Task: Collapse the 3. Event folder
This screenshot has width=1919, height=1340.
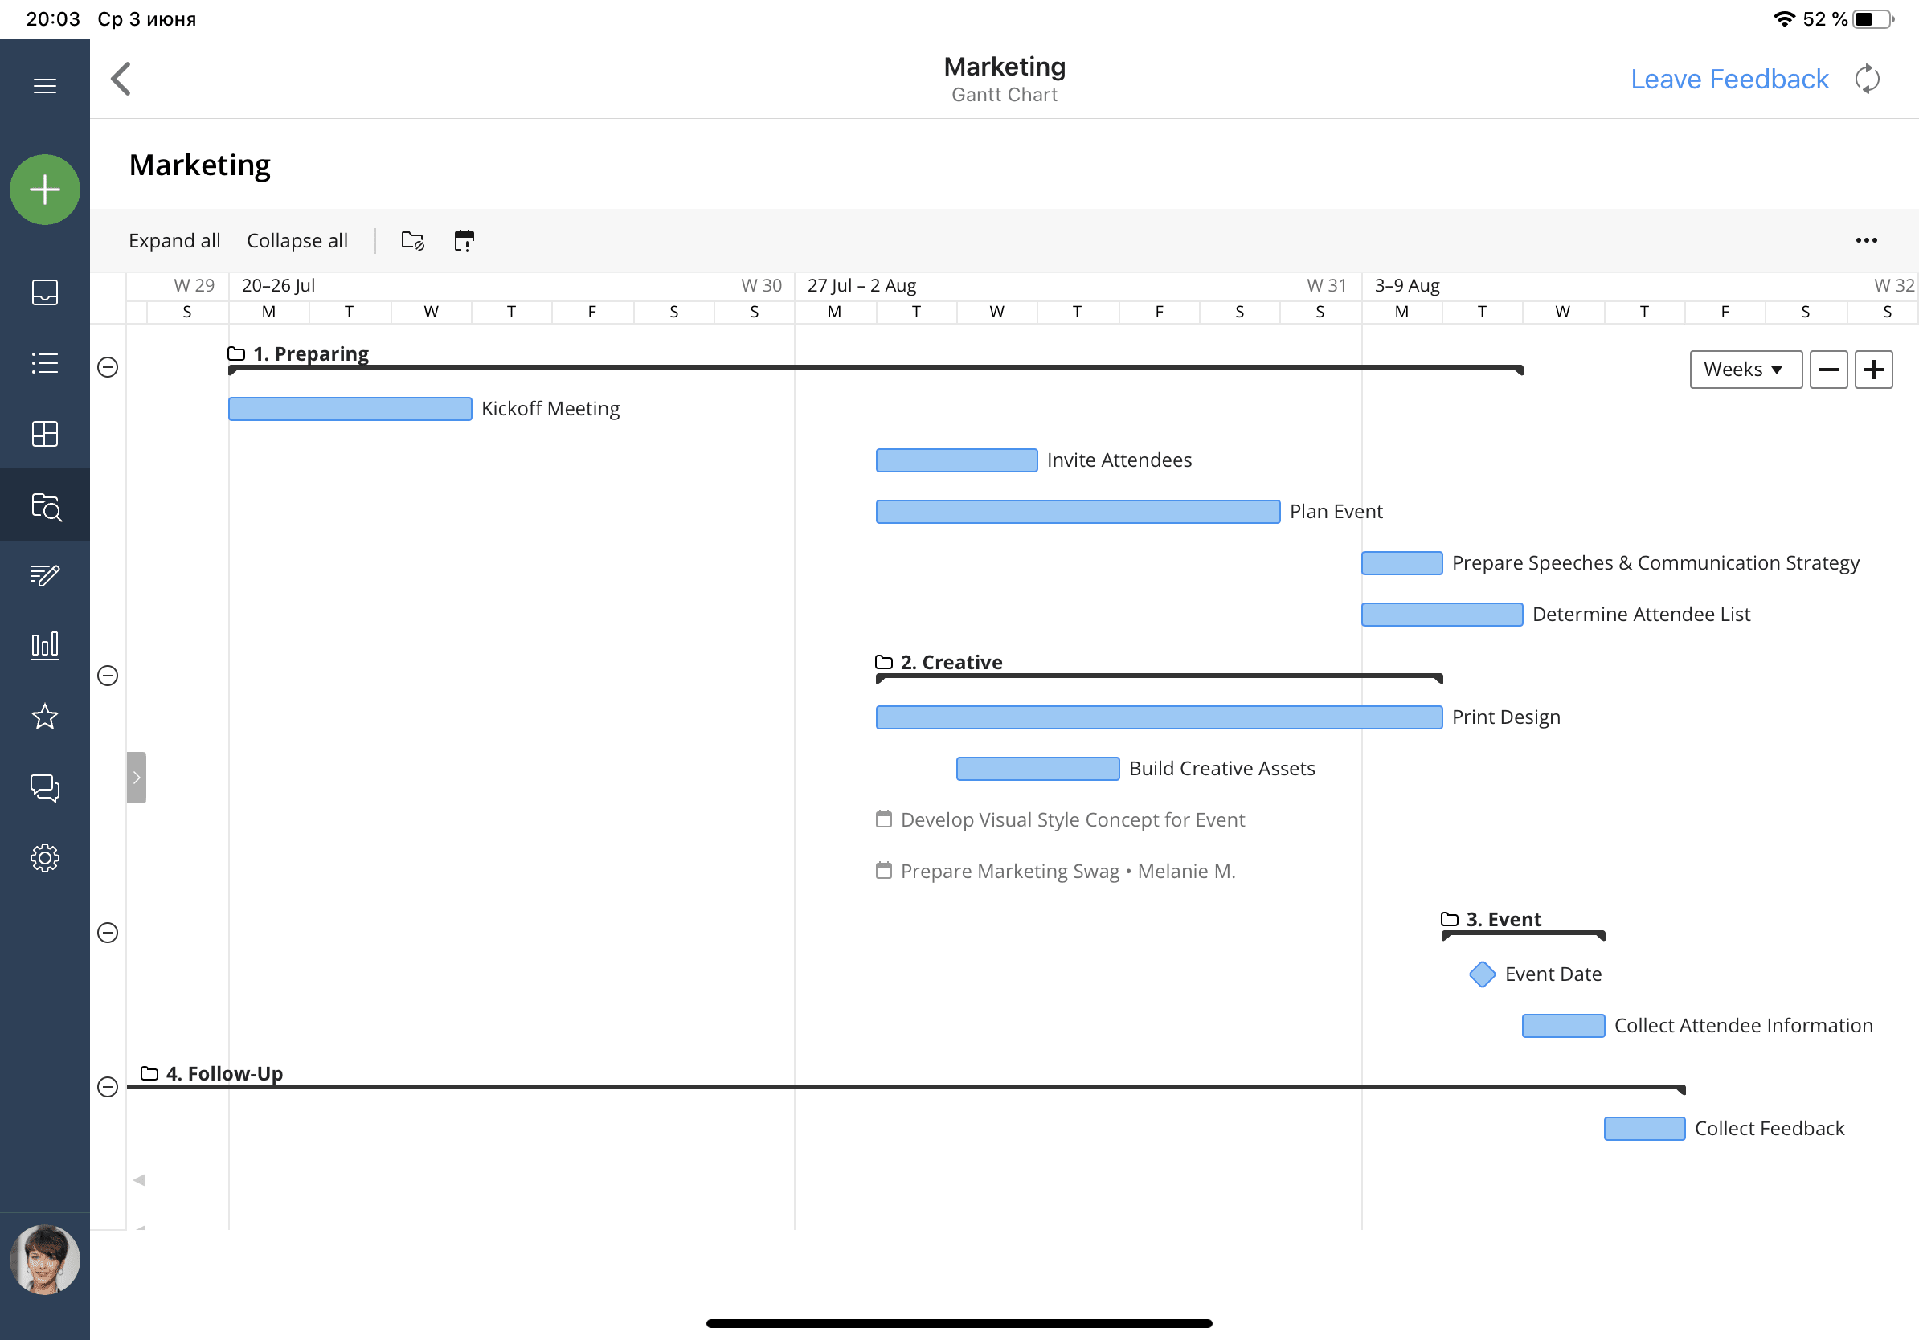Action: tap(108, 934)
